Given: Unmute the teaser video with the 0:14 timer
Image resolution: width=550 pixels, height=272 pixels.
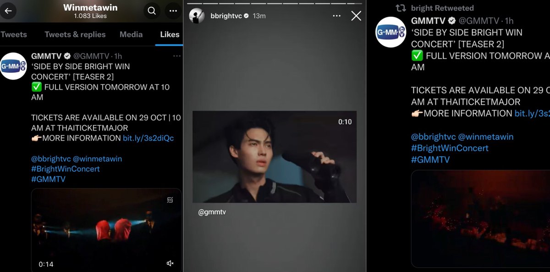Looking at the screenshot, I should pos(170,263).
